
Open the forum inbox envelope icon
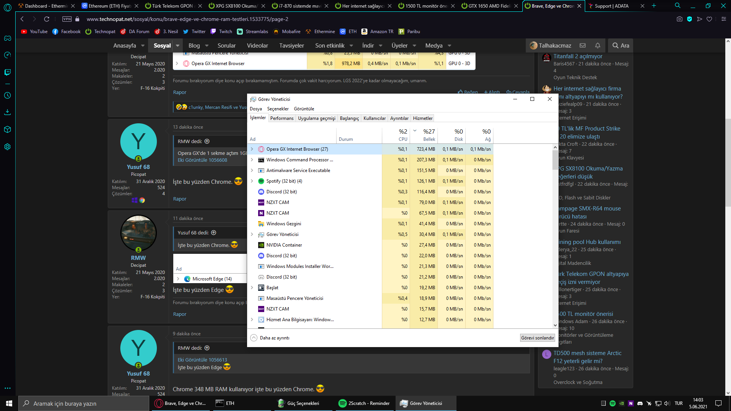point(583,46)
